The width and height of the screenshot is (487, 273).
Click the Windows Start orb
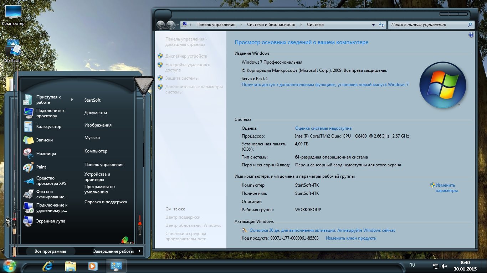click(x=9, y=266)
